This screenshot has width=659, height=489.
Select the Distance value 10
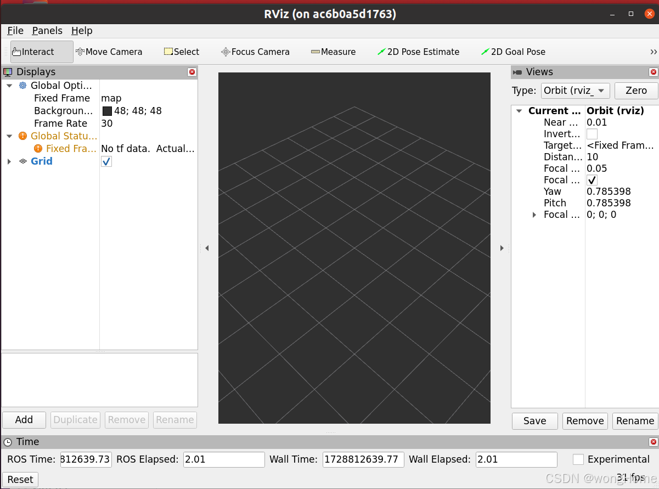(x=593, y=157)
